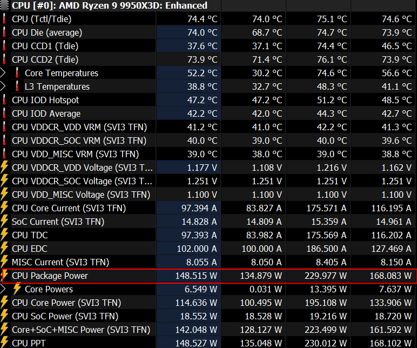Viewport: 417px width, 348px height.
Task: Select the CPU Package Power sensor row
Action: [209, 276]
